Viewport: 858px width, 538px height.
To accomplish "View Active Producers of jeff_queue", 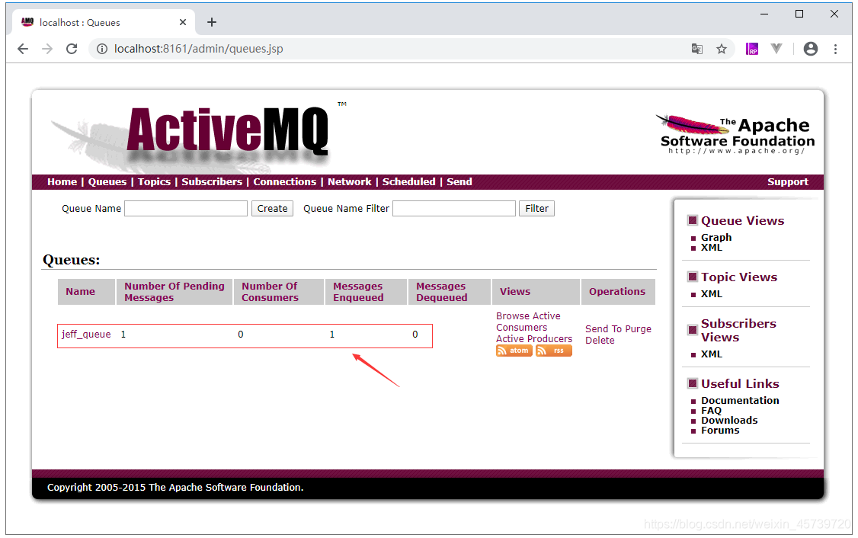I will coord(534,339).
